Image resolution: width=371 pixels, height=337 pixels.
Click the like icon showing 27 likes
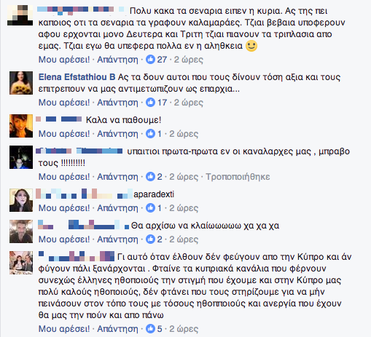pyautogui.click(x=150, y=60)
